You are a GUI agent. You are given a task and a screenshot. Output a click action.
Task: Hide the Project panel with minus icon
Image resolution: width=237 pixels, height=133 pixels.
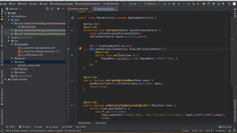63,9
